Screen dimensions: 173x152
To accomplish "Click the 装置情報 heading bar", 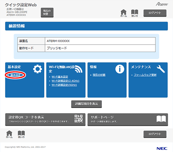I will pos(86,26).
